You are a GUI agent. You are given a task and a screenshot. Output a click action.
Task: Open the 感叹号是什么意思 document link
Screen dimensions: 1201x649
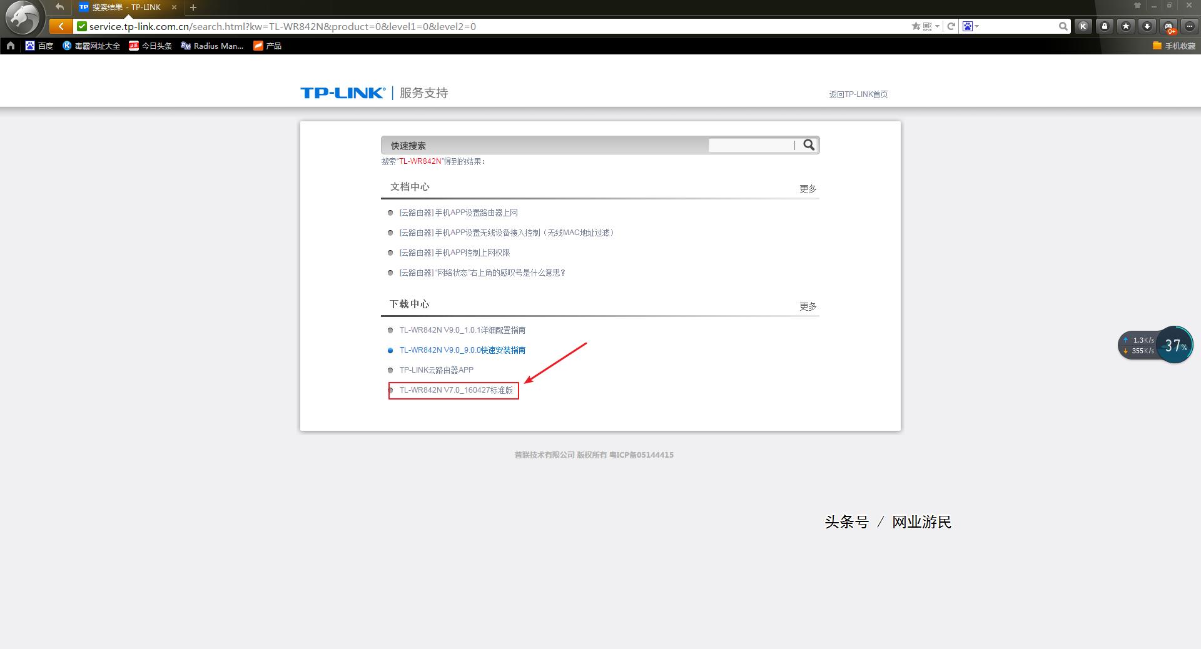482,273
